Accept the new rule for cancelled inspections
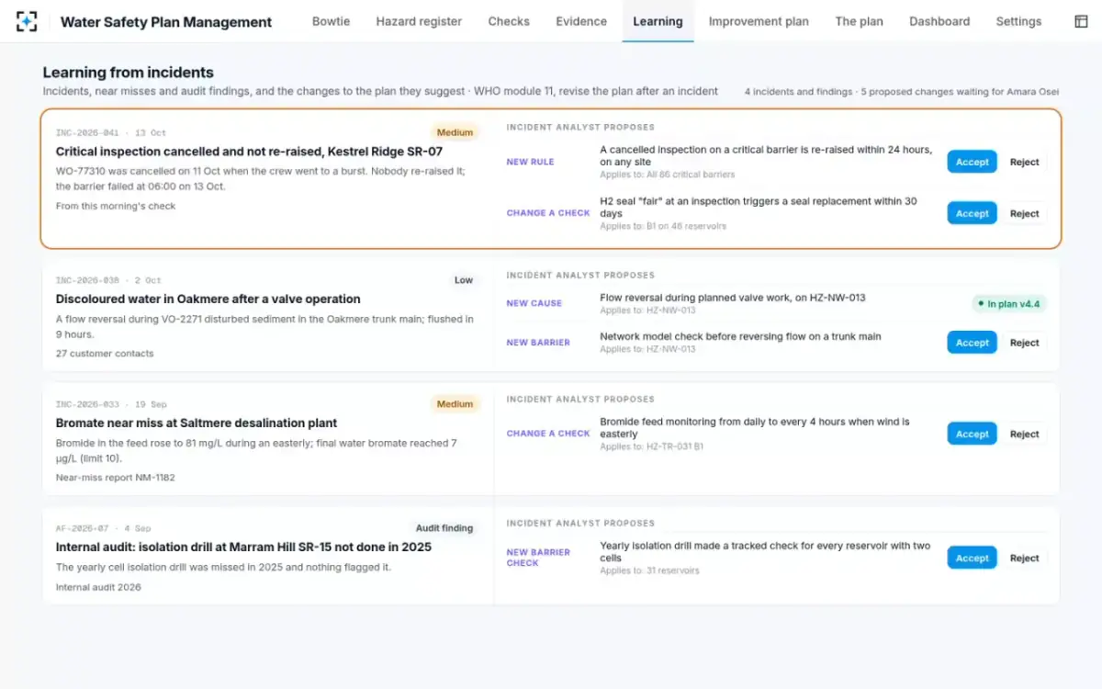The width and height of the screenshot is (1102, 689). coord(972,162)
